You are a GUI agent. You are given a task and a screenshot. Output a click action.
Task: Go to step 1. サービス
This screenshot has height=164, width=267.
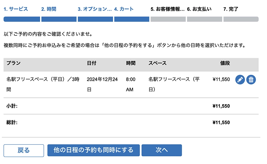(x=16, y=9)
